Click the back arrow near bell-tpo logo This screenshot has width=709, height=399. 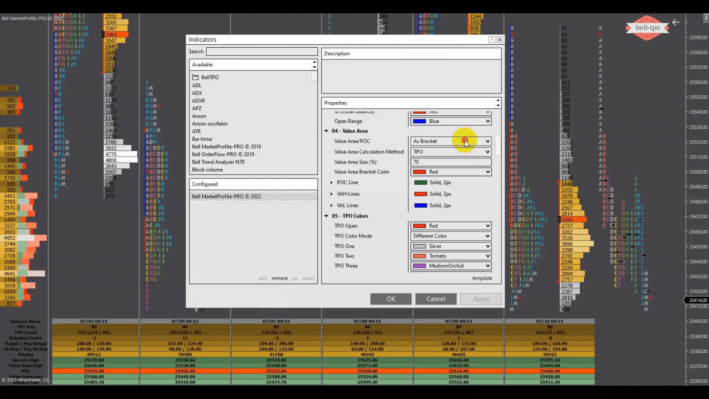[x=676, y=23]
